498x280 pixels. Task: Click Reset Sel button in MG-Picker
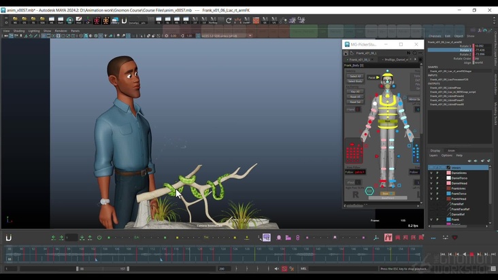(x=355, y=102)
